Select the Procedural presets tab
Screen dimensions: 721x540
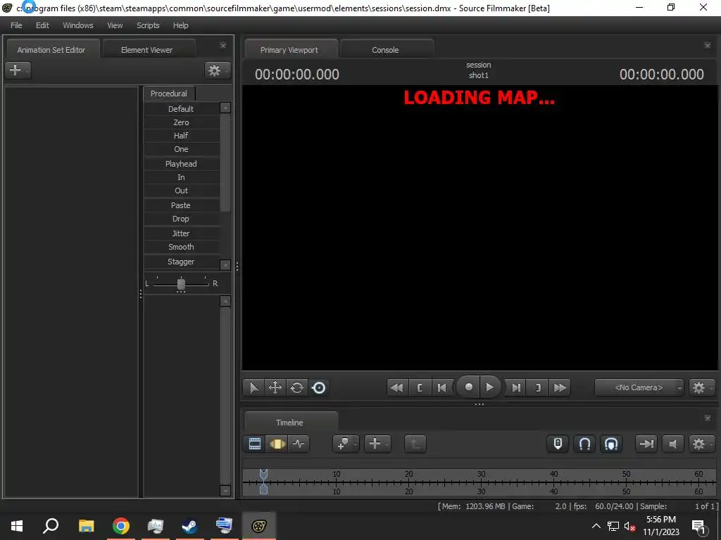169,94
